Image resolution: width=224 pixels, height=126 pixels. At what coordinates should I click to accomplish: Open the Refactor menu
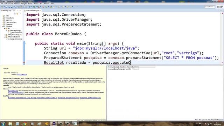tap(17, 4)
